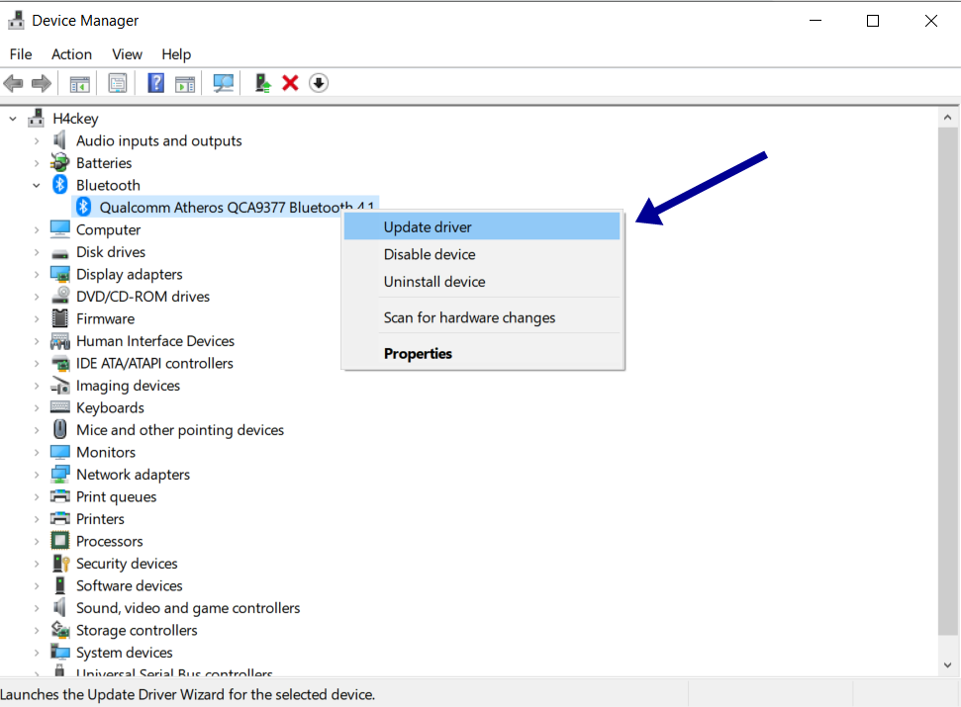Screen dimensions: 961x707
Task: Click the Help toolbar icon
Action: click(x=155, y=82)
